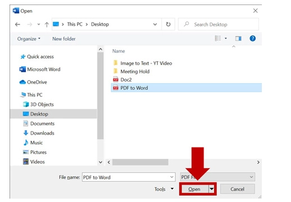This screenshot has width=291, height=202.
Task: Click the Cancel button
Action: pos(237,189)
